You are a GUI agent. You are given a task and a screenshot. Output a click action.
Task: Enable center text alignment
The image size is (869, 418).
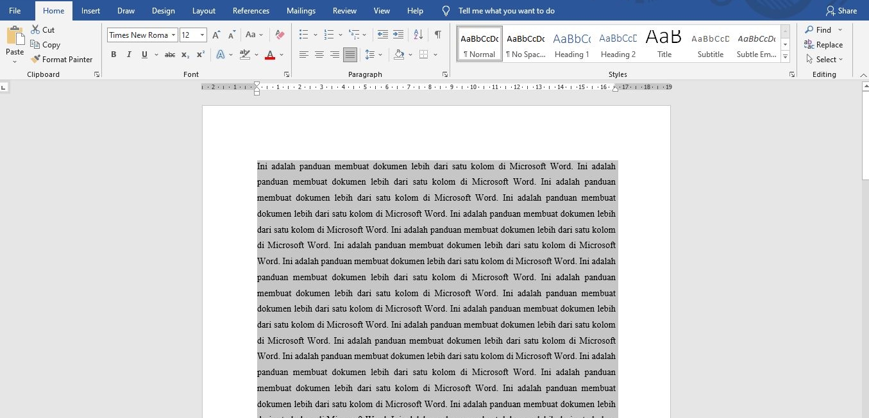pos(319,54)
